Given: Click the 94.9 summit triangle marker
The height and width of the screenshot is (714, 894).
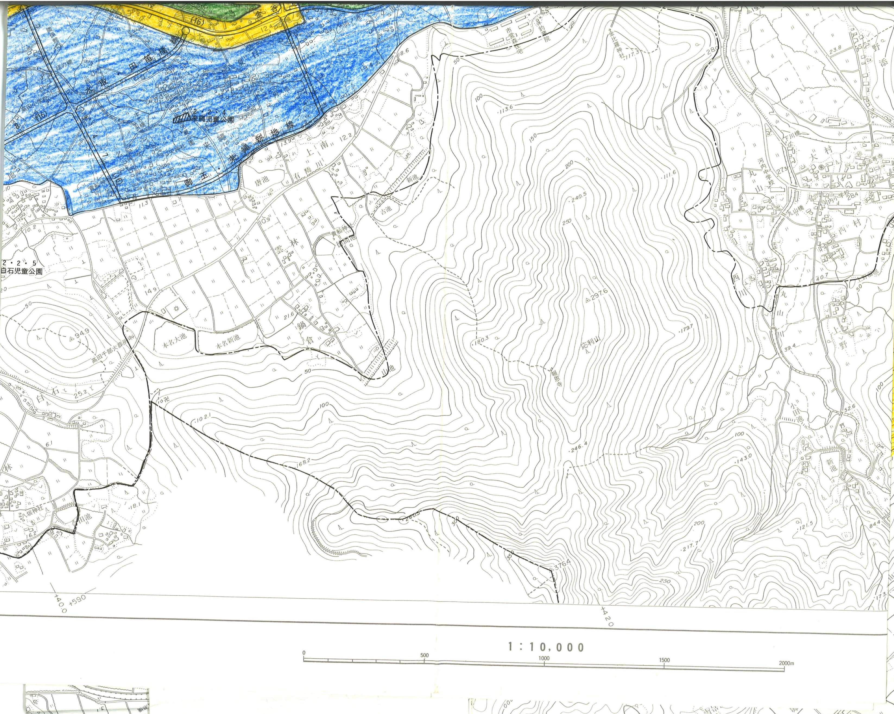Looking at the screenshot, I should pyautogui.click(x=71, y=339).
